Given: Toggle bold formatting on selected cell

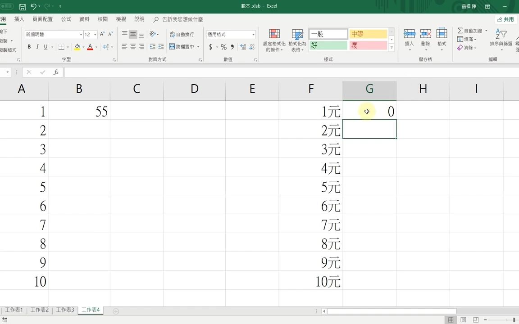Looking at the screenshot, I should point(29,46).
